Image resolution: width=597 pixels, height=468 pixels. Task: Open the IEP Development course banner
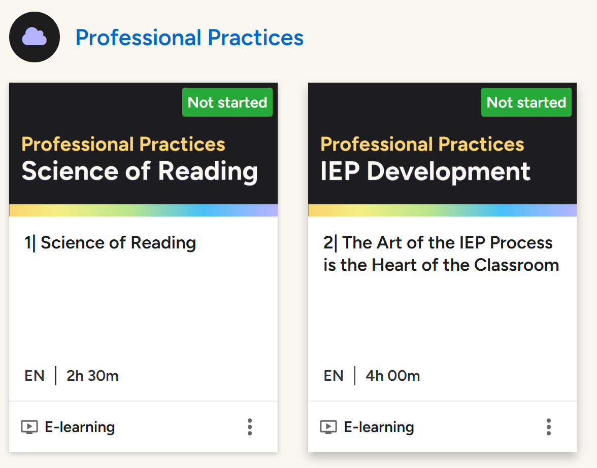point(443,143)
